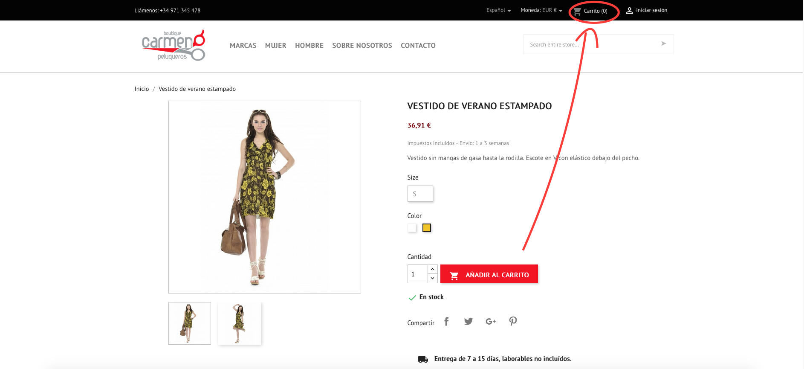This screenshot has height=369, width=804.
Task: Click the 36,91 € price
Action: [x=419, y=125]
